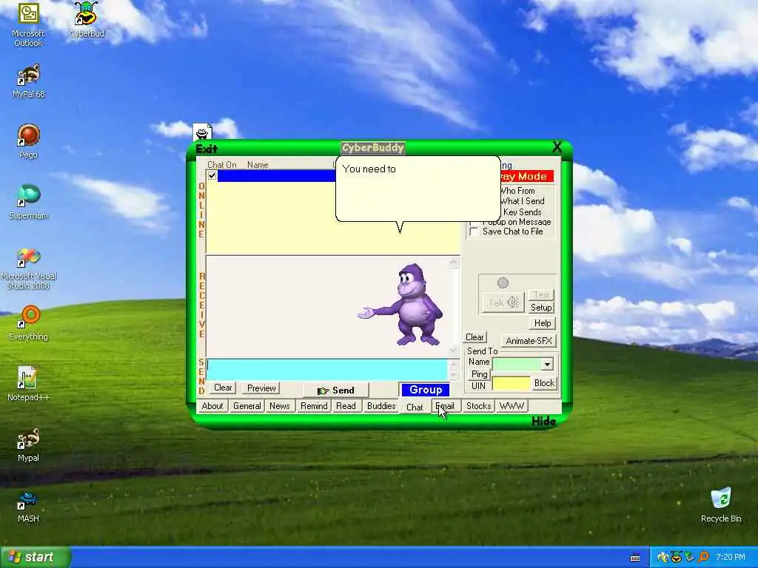Click the Chat On column header
Screen dimensions: 758x568
[222, 165]
